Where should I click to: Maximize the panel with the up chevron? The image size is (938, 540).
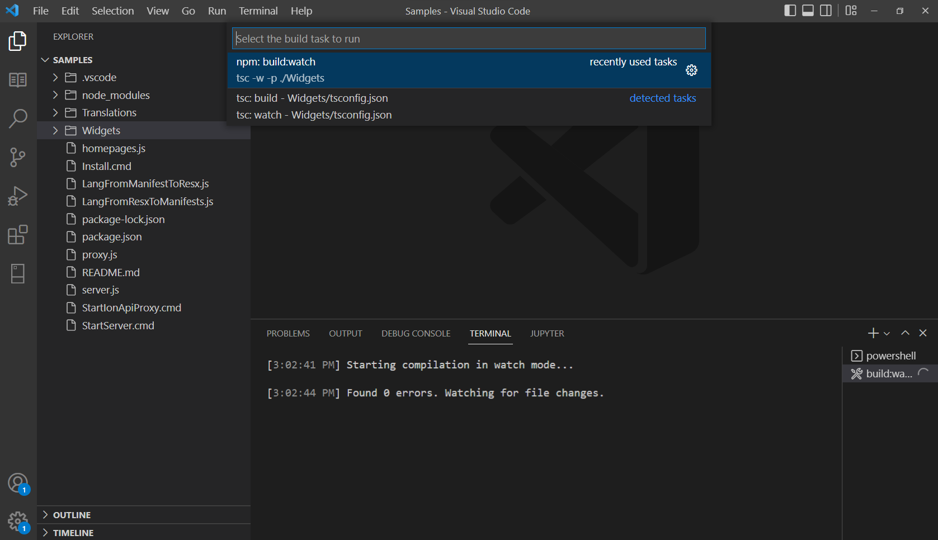point(905,333)
